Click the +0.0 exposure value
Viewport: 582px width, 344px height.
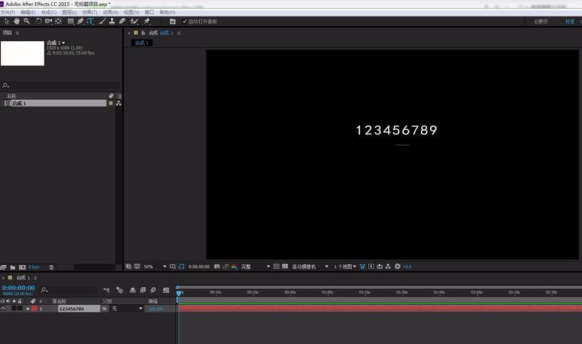click(407, 267)
